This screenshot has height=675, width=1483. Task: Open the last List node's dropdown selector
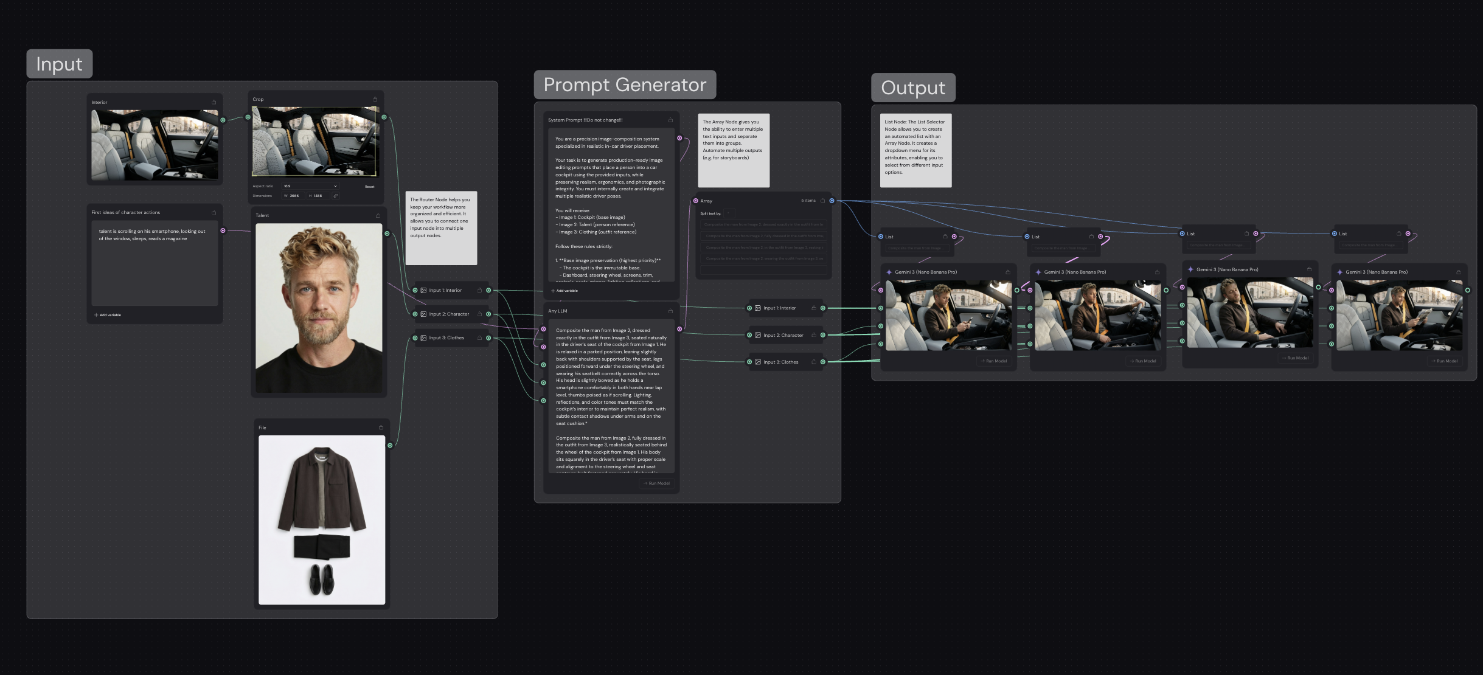pyautogui.click(x=1369, y=245)
